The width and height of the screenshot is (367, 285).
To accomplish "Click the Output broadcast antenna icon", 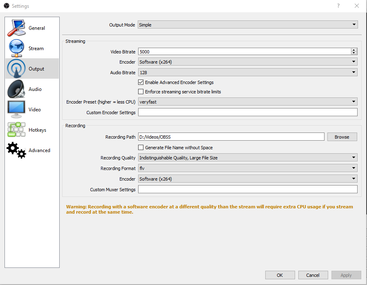I will coord(16,68).
